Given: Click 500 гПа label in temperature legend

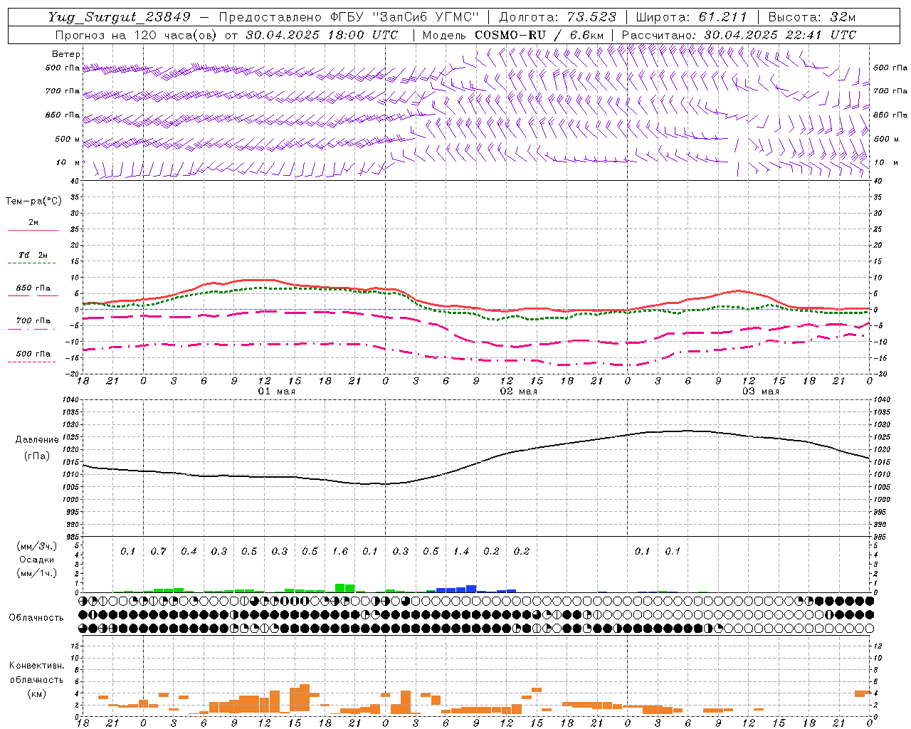Looking at the screenshot, I should coord(33,354).
